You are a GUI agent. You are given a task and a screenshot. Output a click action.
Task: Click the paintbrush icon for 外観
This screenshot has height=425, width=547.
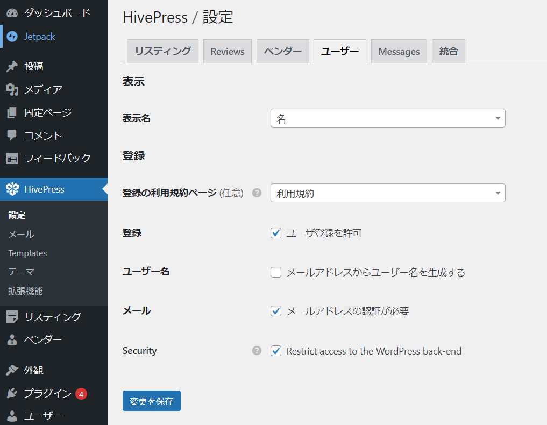tap(12, 370)
